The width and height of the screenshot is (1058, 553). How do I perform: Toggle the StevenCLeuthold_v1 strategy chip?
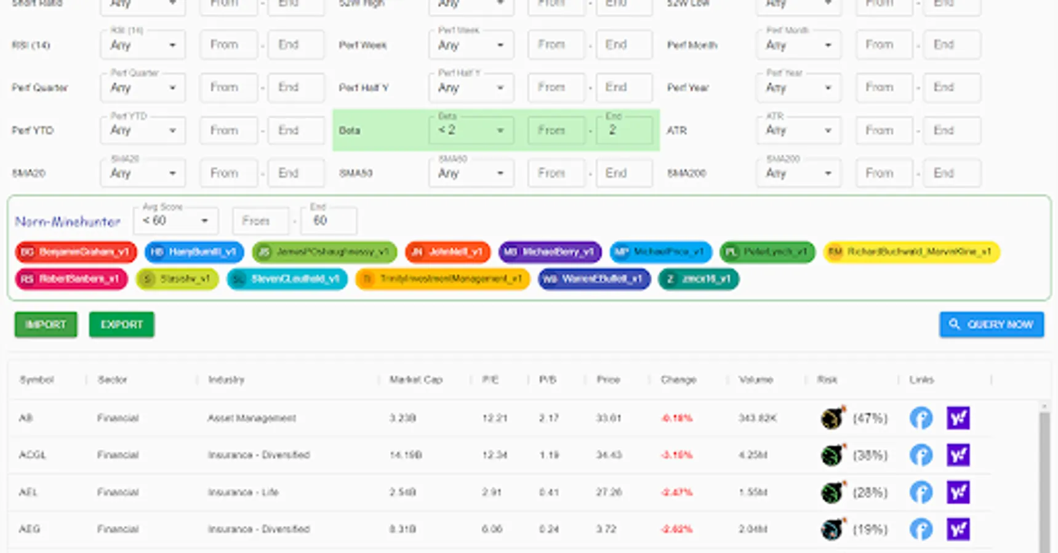287,279
